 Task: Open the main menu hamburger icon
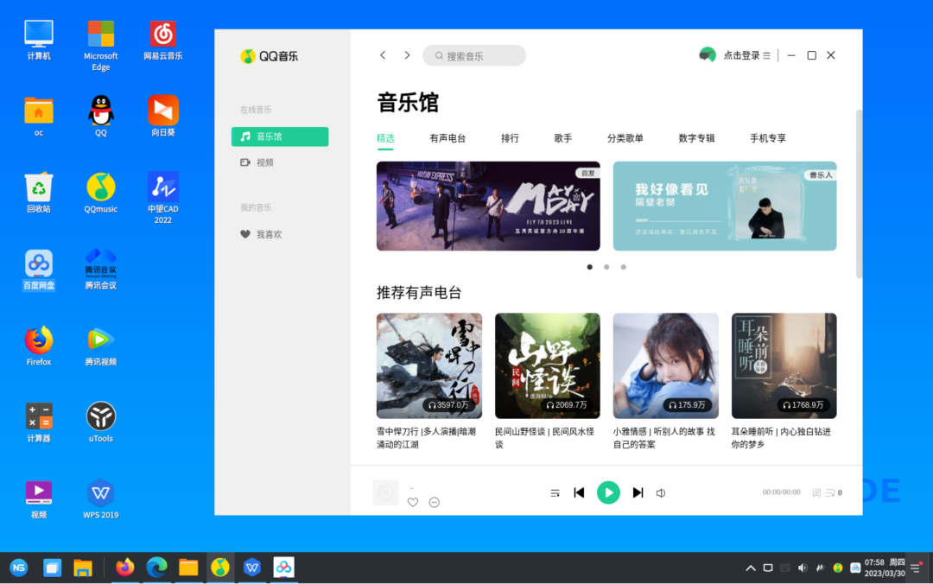click(767, 55)
